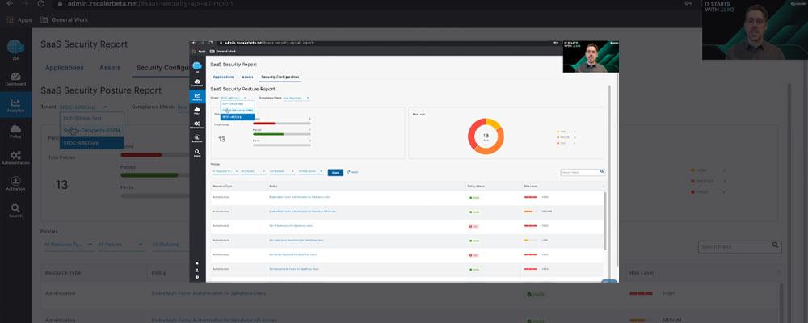The image size is (808, 323).
Task: Click the outer browser back arrow
Action: (x=10, y=3)
